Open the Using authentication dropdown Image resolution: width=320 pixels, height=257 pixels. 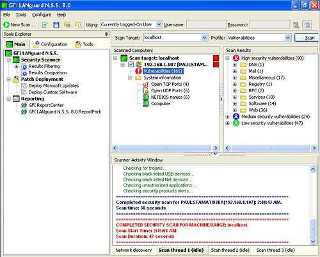159,24
